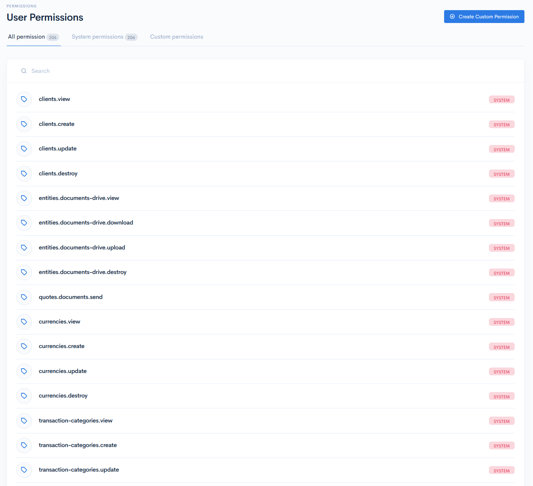Select the tag icon for transaction-categories.create
The height and width of the screenshot is (486, 533).
click(24, 445)
